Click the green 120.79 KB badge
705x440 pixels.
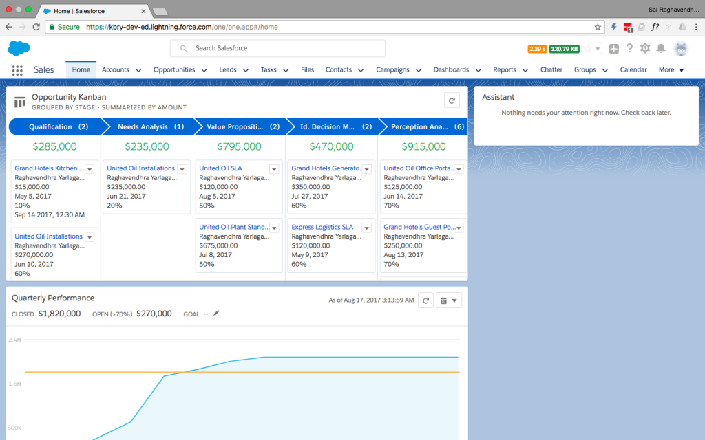point(565,49)
